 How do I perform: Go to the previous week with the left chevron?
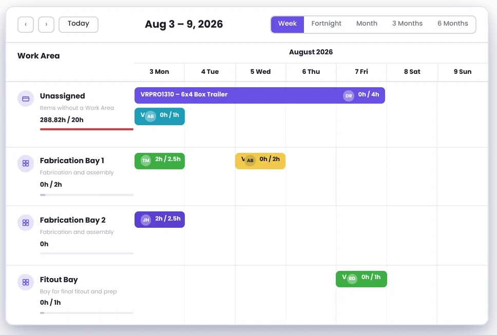[26, 25]
